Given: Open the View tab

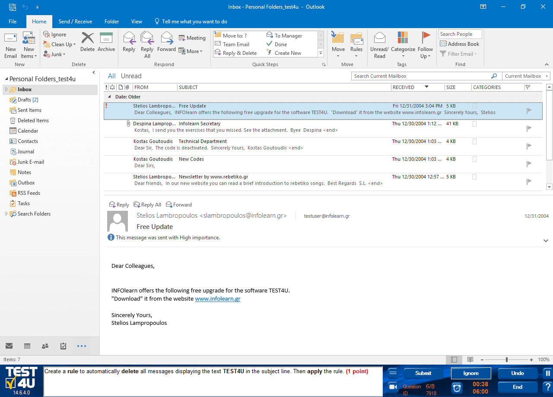Looking at the screenshot, I should tap(137, 22).
